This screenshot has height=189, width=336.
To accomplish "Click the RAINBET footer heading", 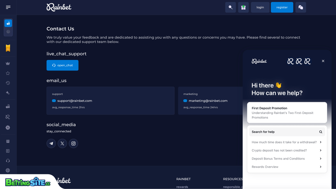I will click(184, 179).
